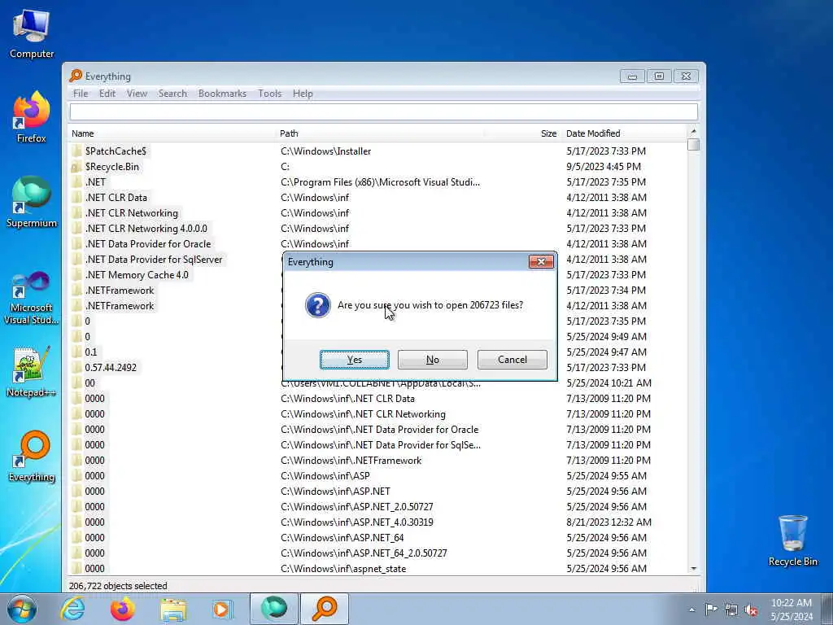Click path C:\Windows\inf\ASP.NET_64_2.0.50727
Image resolution: width=833 pixels, height=625 pixels.
(364, 553)
